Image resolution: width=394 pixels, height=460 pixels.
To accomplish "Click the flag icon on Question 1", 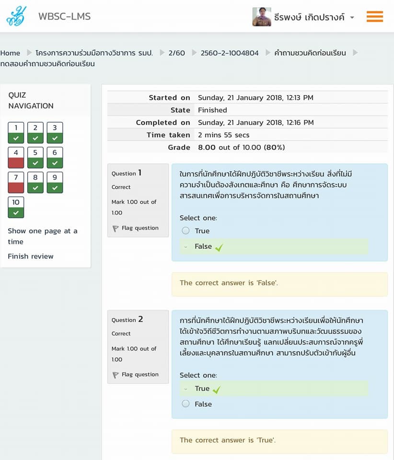I will coord(116,229).
